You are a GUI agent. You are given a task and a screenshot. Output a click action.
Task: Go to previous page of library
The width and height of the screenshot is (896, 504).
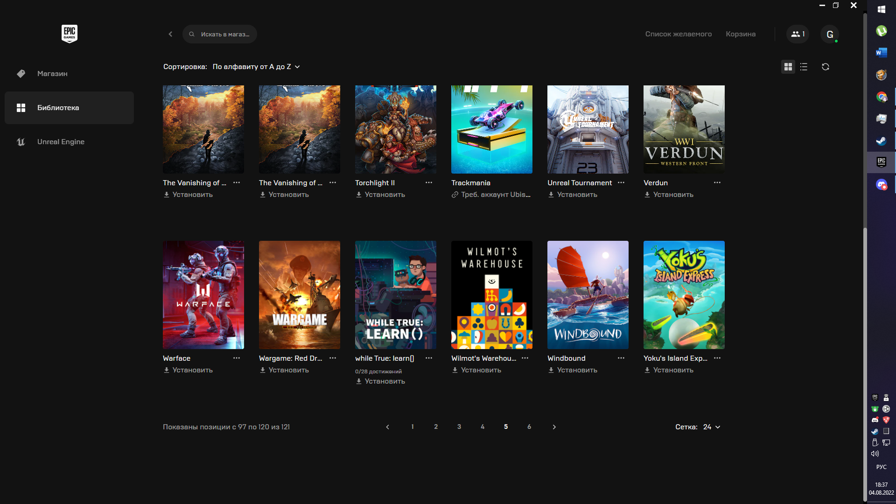(387, 427)
